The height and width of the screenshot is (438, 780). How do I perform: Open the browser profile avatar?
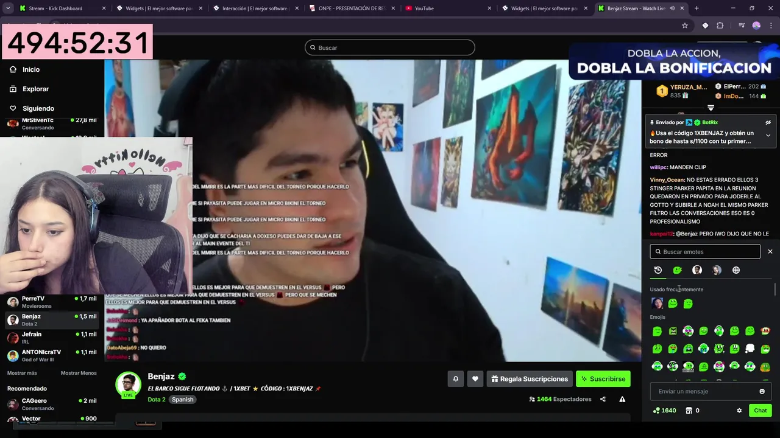pyautogui.click(x=756, y=26)
